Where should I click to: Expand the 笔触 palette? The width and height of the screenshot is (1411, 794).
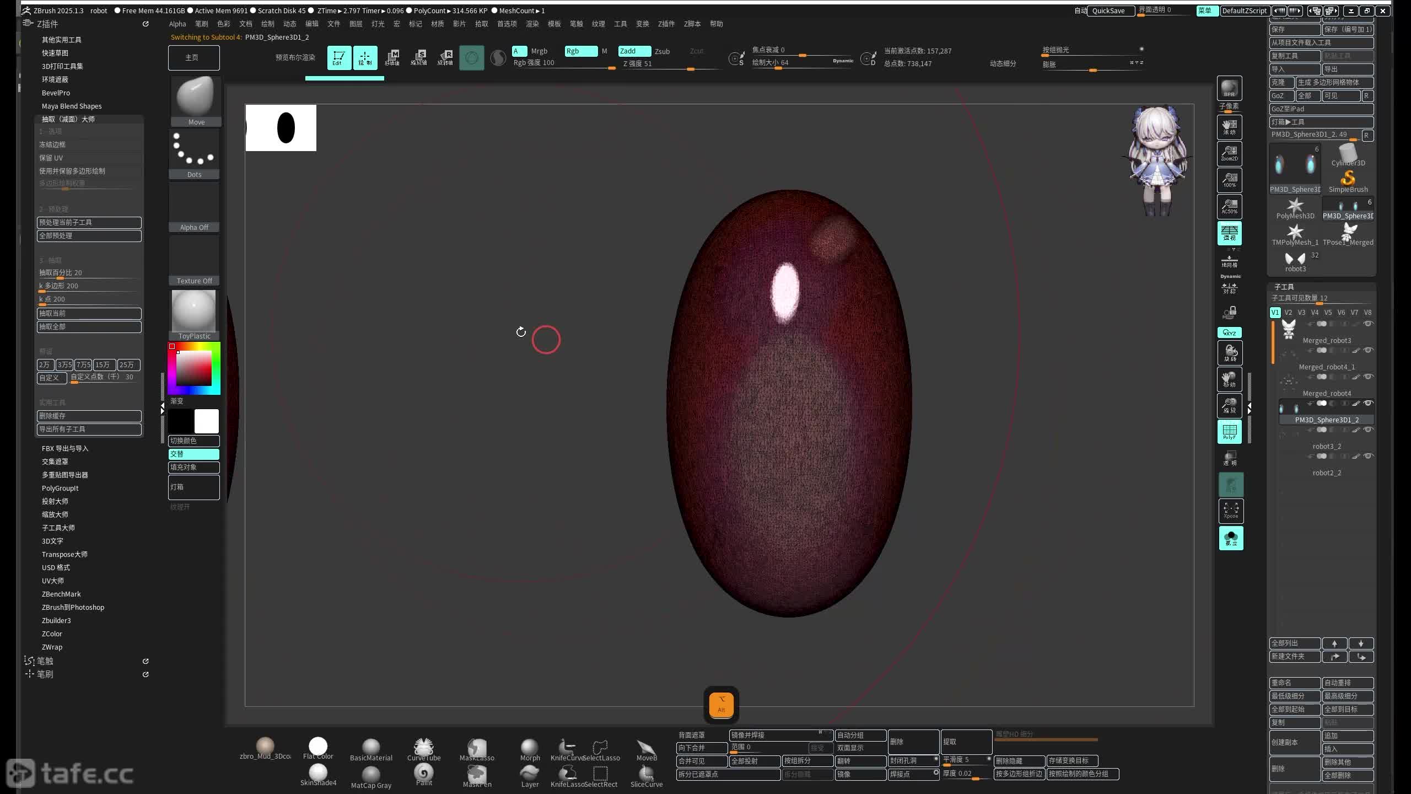pyautogui.click(x=45, y=661)
